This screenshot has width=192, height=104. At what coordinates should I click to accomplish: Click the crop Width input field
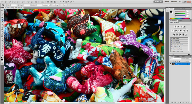click(x=14, y=5)
